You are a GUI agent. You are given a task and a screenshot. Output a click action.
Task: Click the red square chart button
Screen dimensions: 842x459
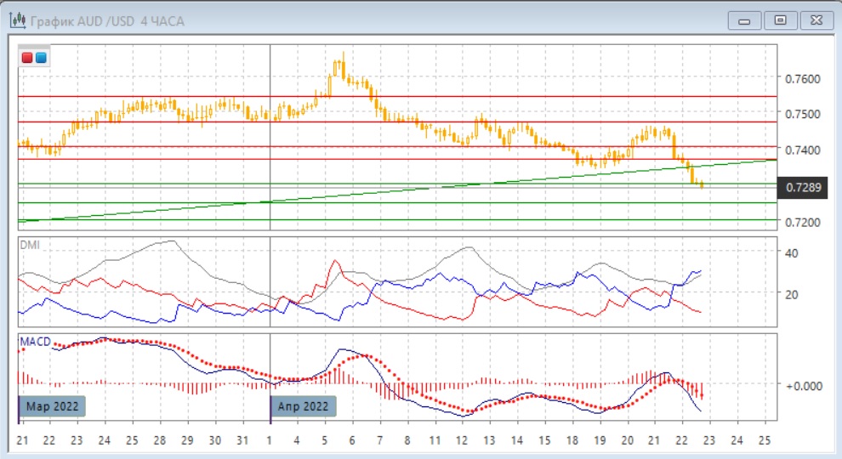27,58
